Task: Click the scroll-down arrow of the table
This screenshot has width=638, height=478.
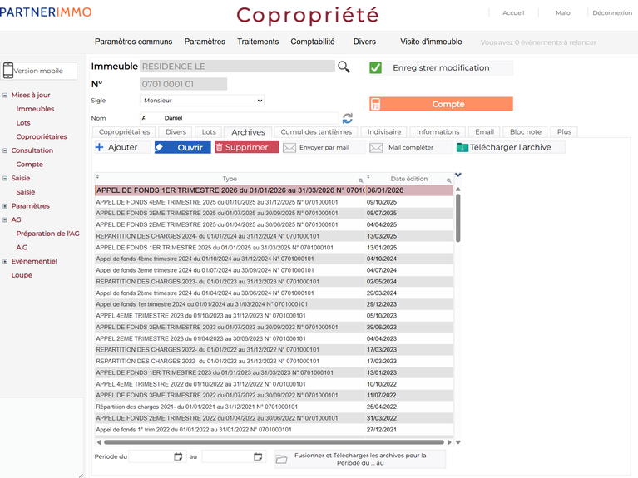Action: click(x=458, y=442)
